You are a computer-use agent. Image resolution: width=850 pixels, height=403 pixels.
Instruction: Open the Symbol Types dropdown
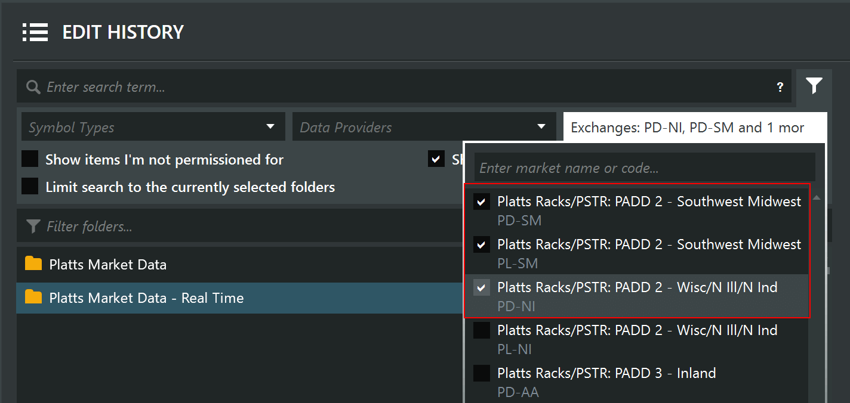pyautogui.click(x=153, y=126)
